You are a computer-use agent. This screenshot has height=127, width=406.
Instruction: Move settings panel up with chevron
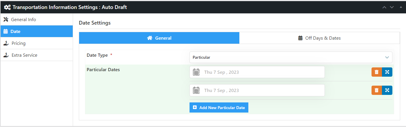point(384,7)
